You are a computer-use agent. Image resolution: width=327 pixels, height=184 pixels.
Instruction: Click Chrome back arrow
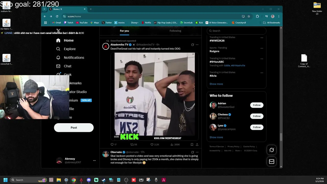coord(45,16)
